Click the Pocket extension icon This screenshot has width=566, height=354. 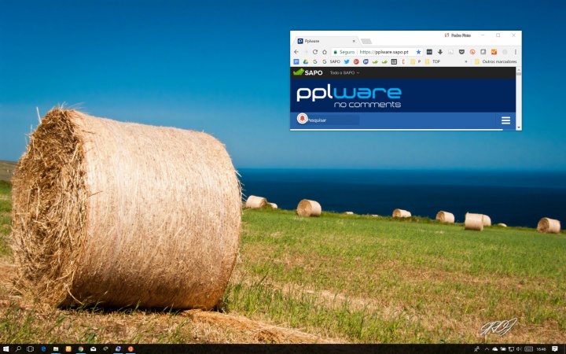click(461, 52)
